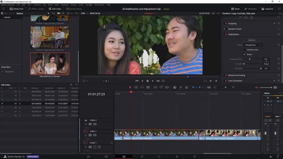Mute audio with the red speaker icon
This screenshot has height=159, width=283.
point(256,87)
